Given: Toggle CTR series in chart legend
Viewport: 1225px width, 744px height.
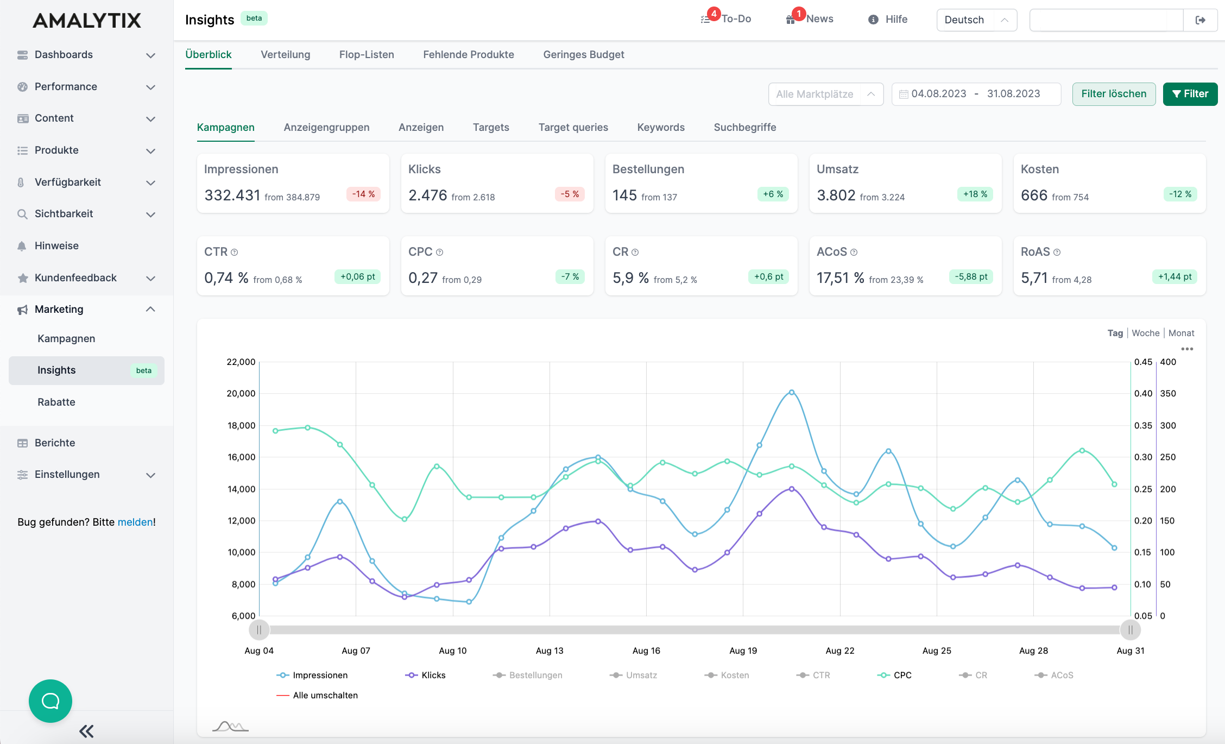Looking at the screenshot, I should [x=813, y=676].
